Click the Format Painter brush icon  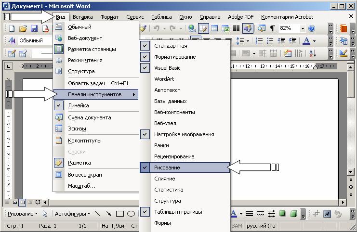[143, 28]
